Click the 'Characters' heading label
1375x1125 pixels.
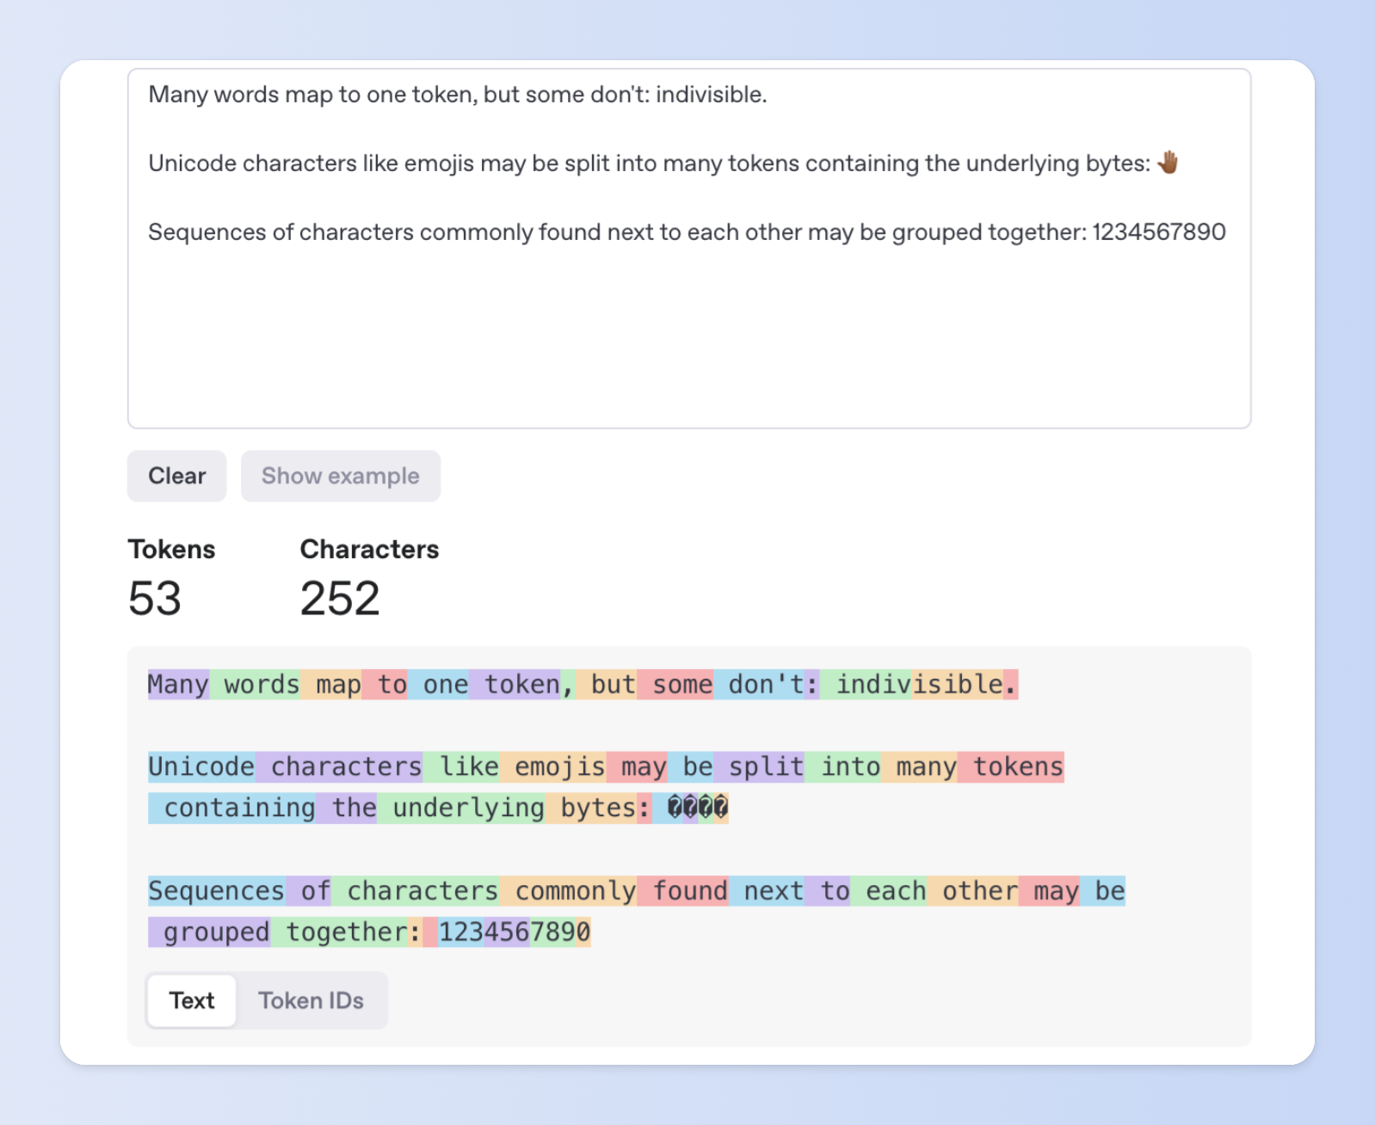[369, 550]
